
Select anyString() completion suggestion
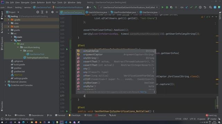[116, 58]
